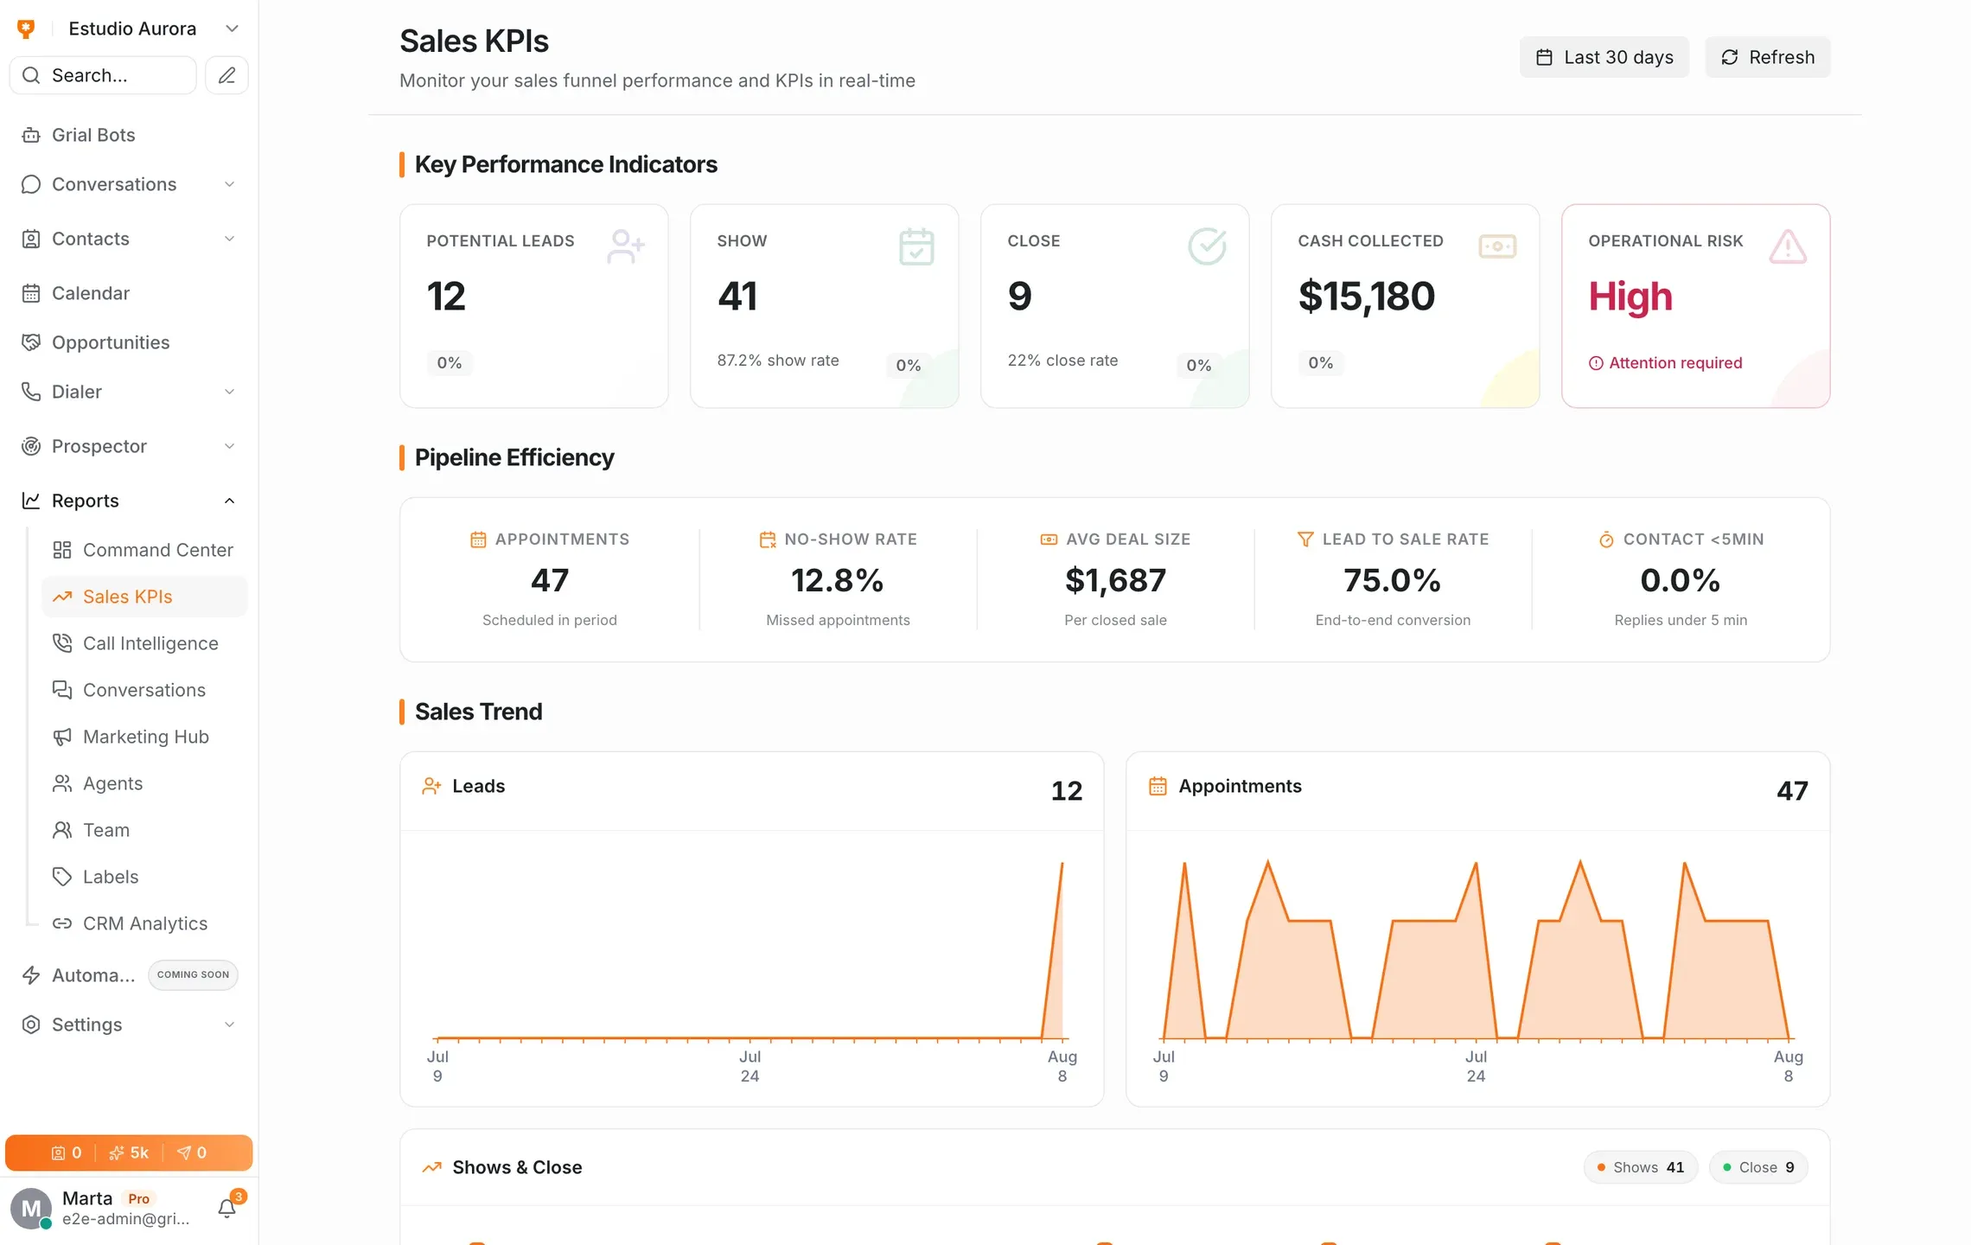Click the Cash Collected banknote icon

click(1497, 246)
